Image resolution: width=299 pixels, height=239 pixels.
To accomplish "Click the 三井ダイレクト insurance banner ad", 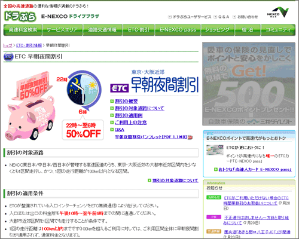I will 249,84.
